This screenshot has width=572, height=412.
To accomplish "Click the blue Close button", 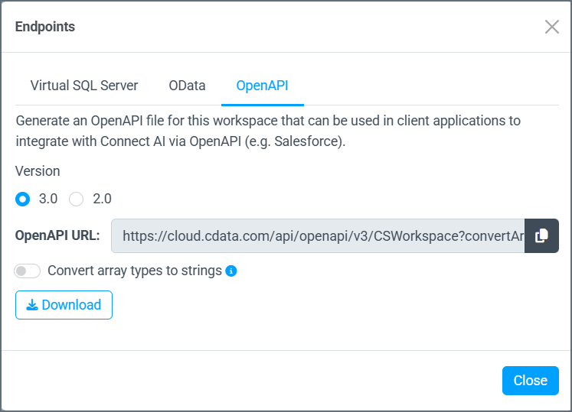I will click(531, 381).
